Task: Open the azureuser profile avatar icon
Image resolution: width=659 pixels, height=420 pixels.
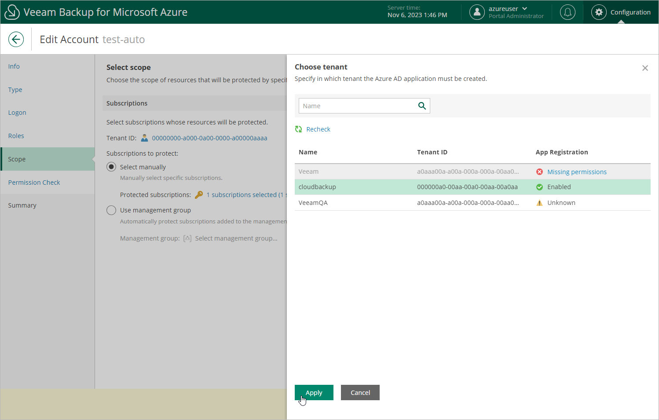Action: click(477, 12)
